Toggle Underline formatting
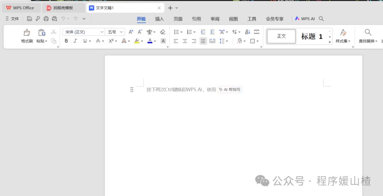 (85, 41)
